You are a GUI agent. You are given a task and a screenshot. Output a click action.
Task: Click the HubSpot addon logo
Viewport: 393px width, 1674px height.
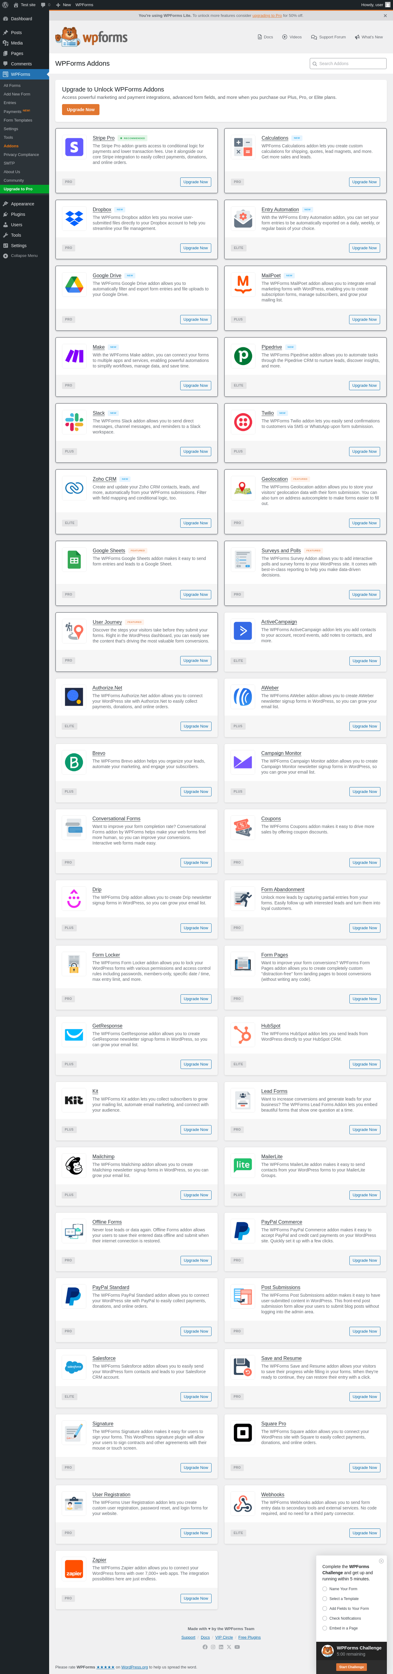(243, 1035)
